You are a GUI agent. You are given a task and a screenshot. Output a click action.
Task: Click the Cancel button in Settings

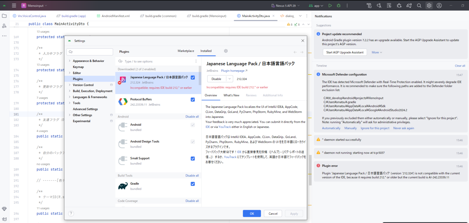coord(273,214)
